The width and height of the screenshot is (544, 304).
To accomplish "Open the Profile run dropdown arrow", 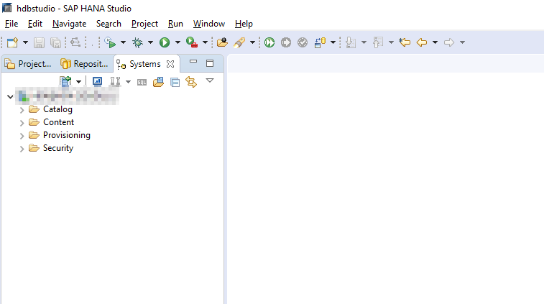I will coord(123,42).
